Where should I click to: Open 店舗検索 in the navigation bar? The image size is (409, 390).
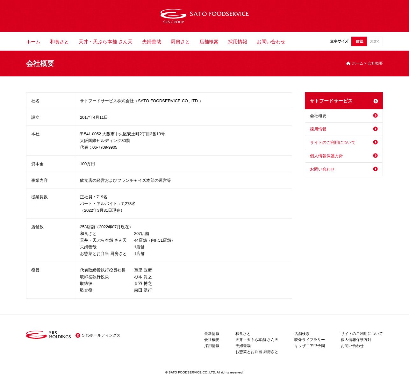pos(209,42)
